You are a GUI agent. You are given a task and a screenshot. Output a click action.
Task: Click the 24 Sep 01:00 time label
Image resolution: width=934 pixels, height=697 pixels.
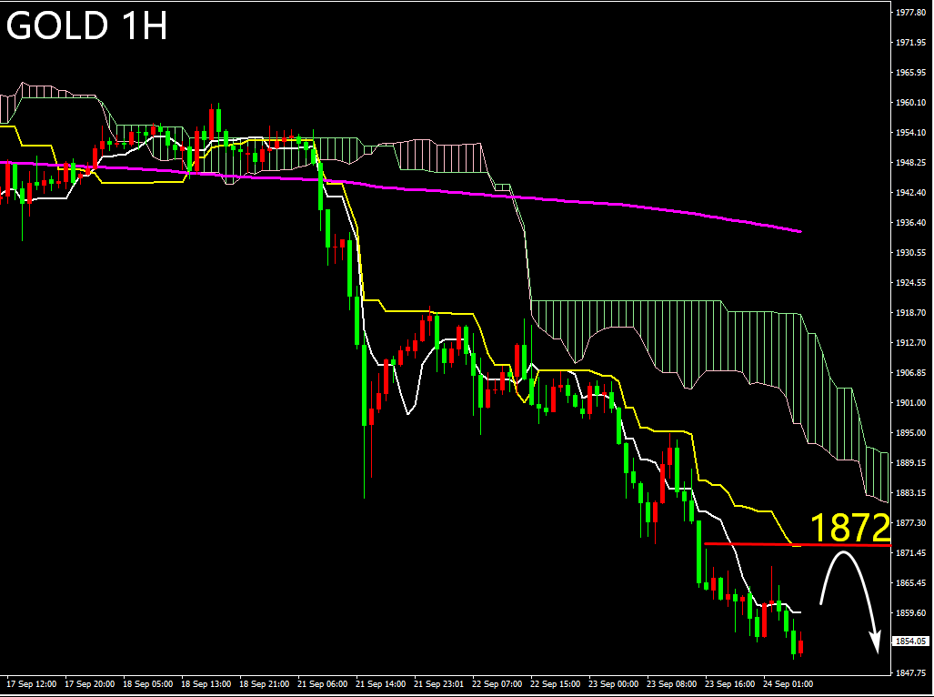point(788,683)
